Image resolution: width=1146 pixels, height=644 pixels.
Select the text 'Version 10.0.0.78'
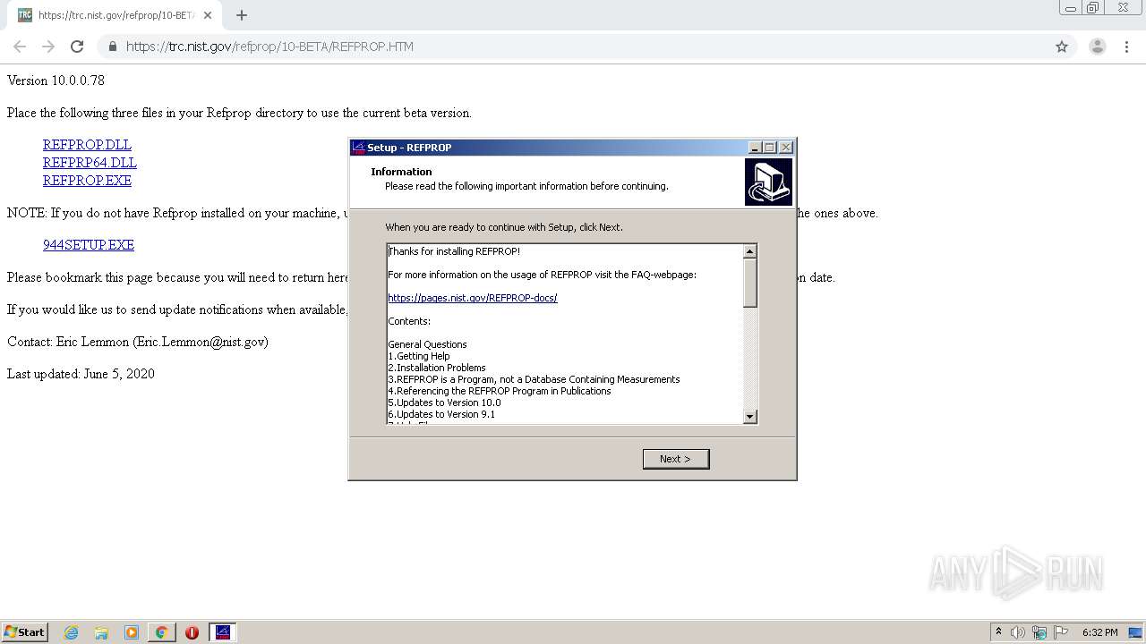56,80
